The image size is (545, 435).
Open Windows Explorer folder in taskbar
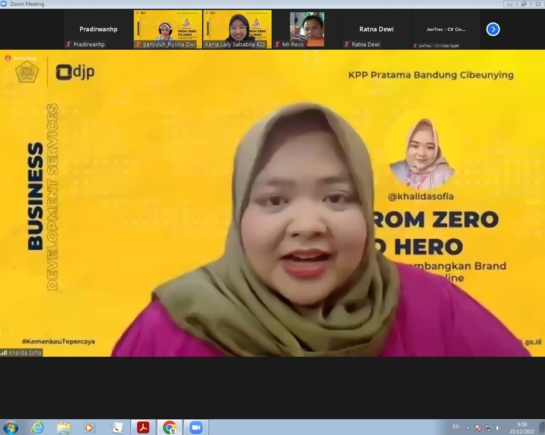pyautogui.click(x=64, y=427)
